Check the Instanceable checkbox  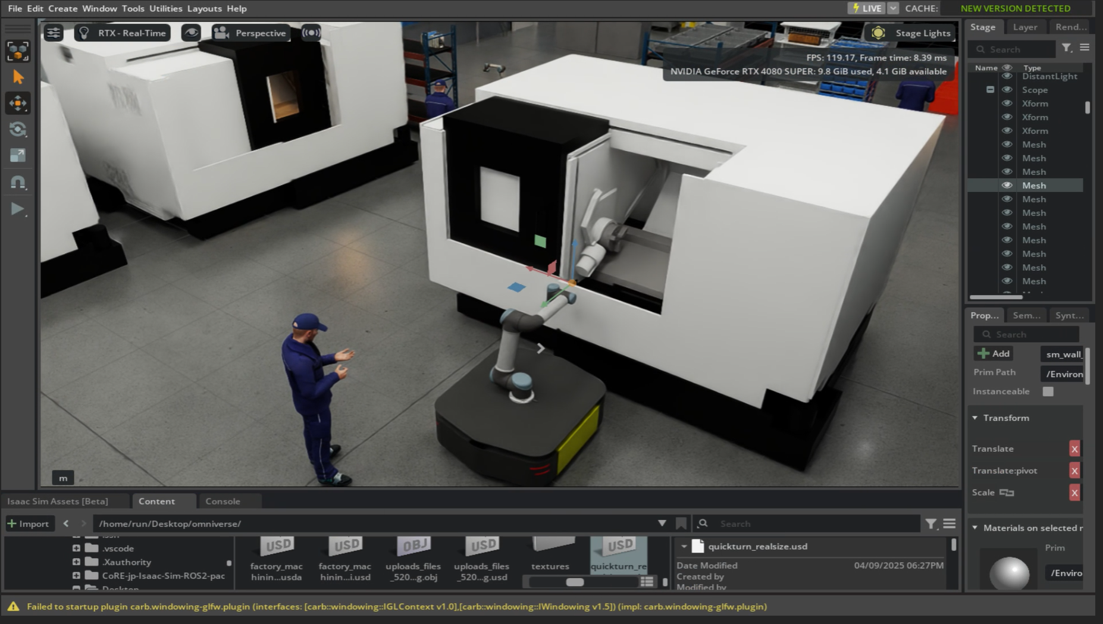tap(1048, 391)
